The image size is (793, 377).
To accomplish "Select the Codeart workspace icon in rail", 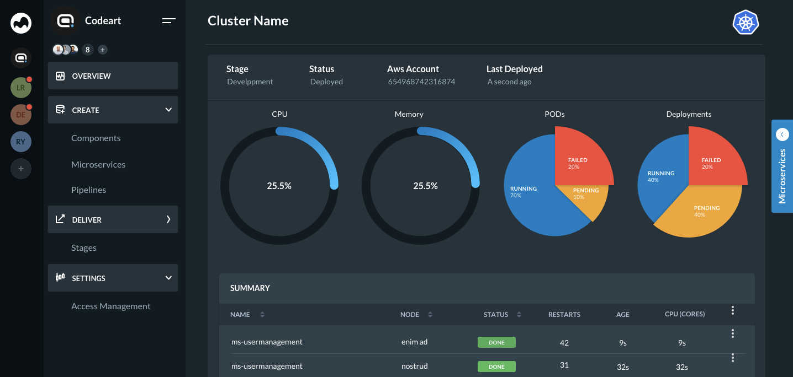I will pos(21,57).
